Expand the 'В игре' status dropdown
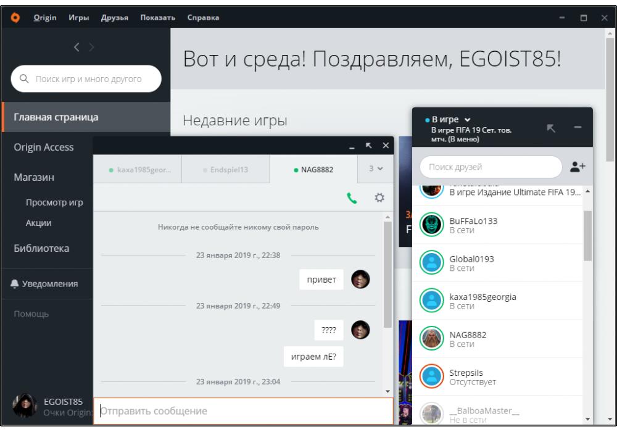Image resolution: width=617 pixels, height=432 pixels. point(467,119)
